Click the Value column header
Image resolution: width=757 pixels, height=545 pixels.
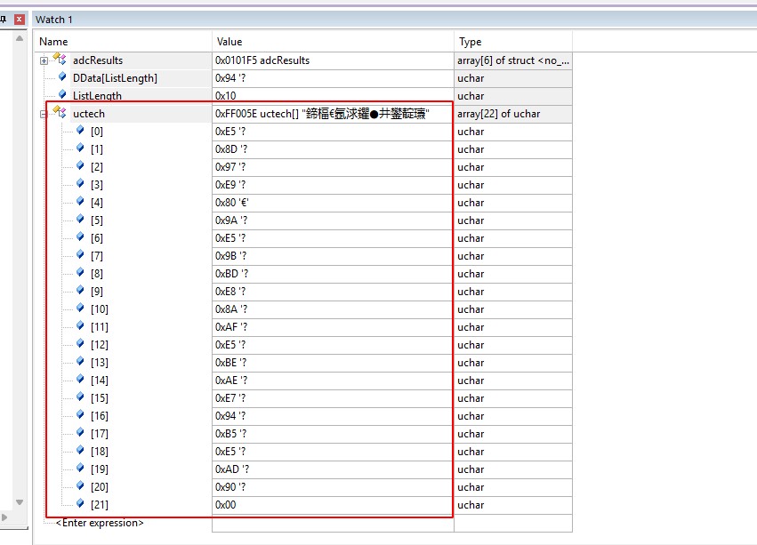pos(229,42)
